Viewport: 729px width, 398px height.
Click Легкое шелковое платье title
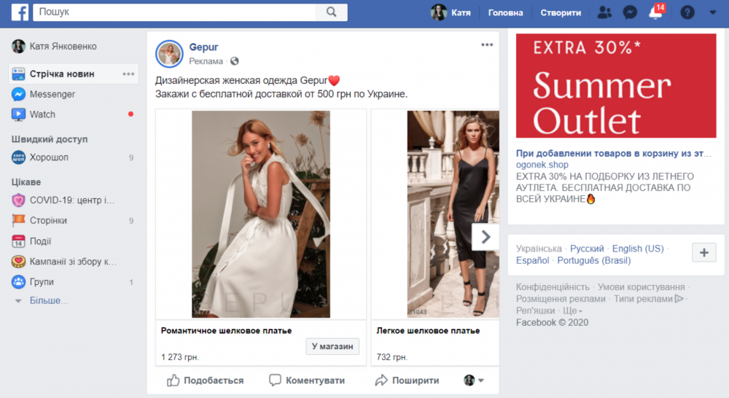pyautogui.click(x=428, y=331)
